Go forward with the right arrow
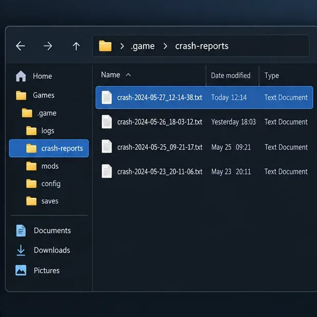 pyautogui.click(x=48, y=46)
